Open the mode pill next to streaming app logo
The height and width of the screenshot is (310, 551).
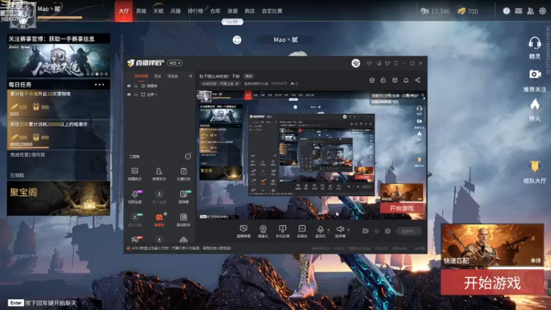(175, 63)
